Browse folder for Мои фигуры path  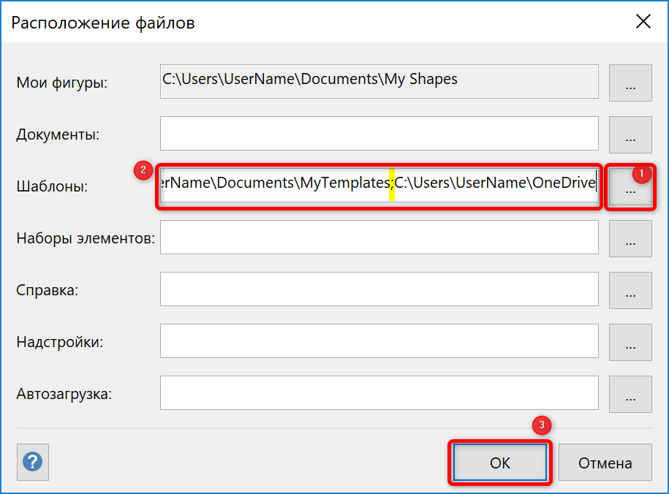pos(630,83)
